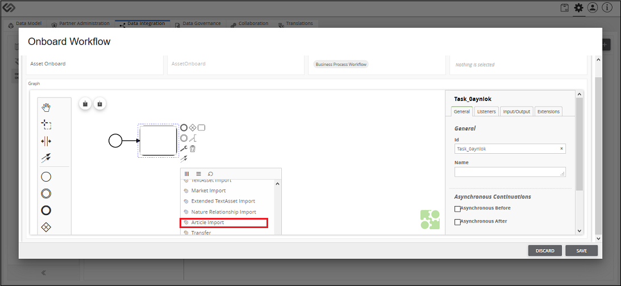Viewport: 621px width, 286px height.
Task: Click the second round download button above canvas
Action: coord(100,104)
